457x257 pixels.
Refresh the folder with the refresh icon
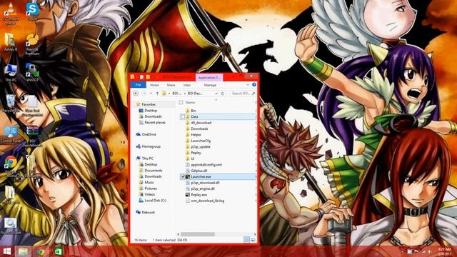(x=223, y=94)
